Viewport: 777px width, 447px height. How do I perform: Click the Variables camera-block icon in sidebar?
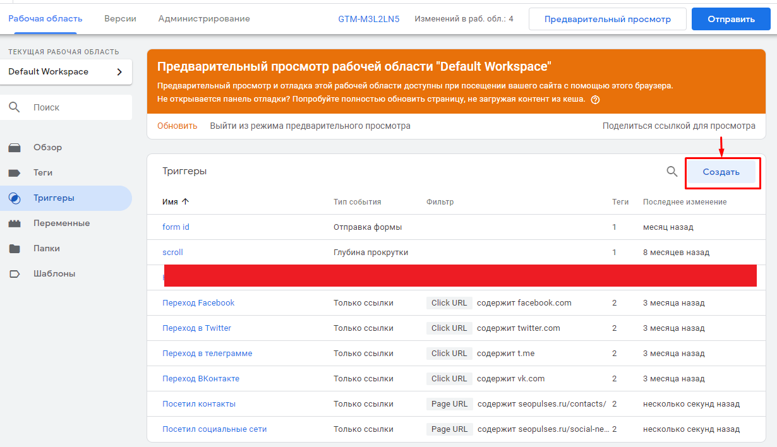pyautogui.click(x=15, y=223)
